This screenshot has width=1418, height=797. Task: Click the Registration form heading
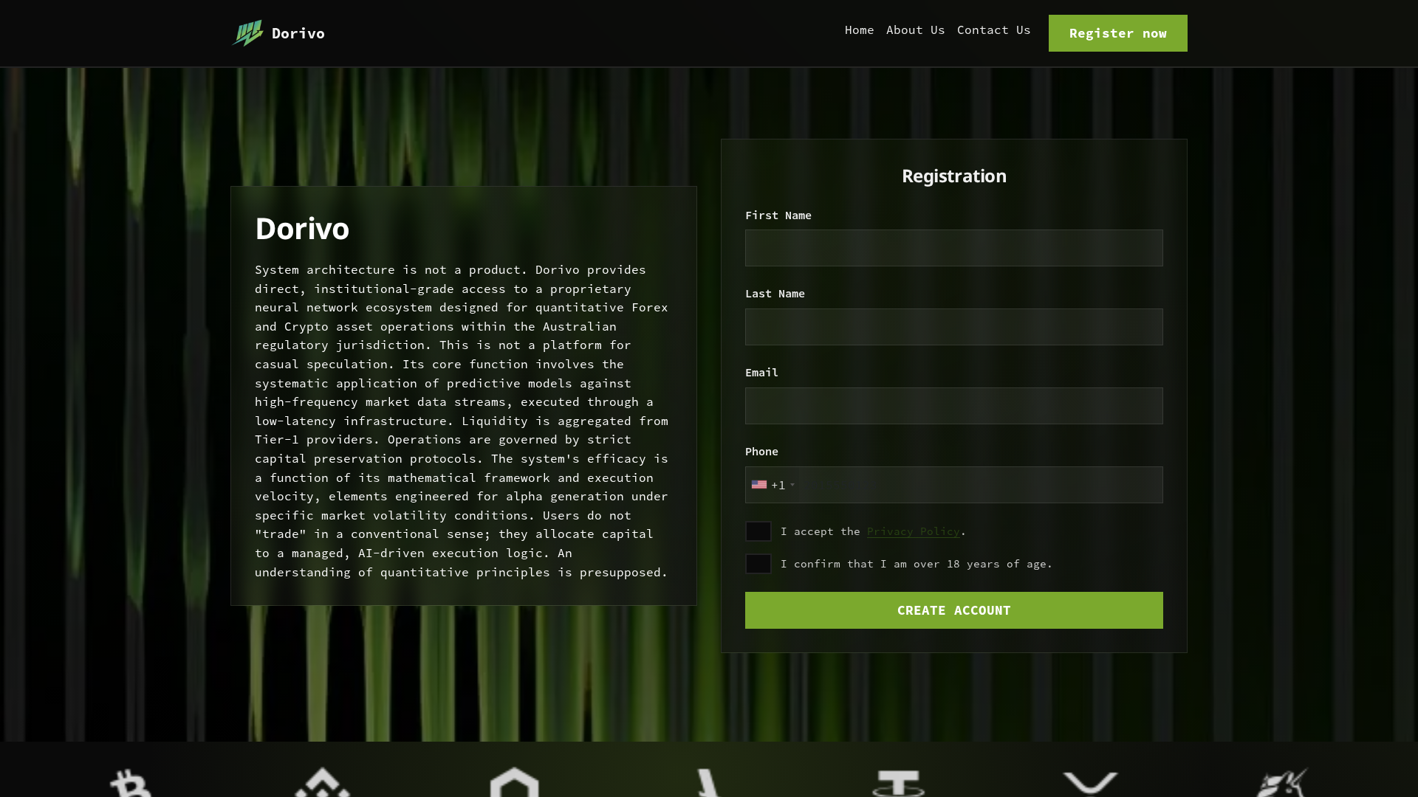953,176
